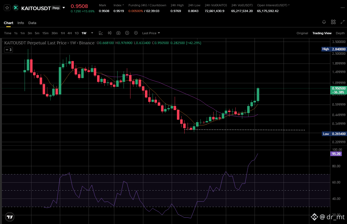Click the open interest value 65,175,592.42
Image resolution: width=347 pixels, height=224 pixels.
(268, 11)
